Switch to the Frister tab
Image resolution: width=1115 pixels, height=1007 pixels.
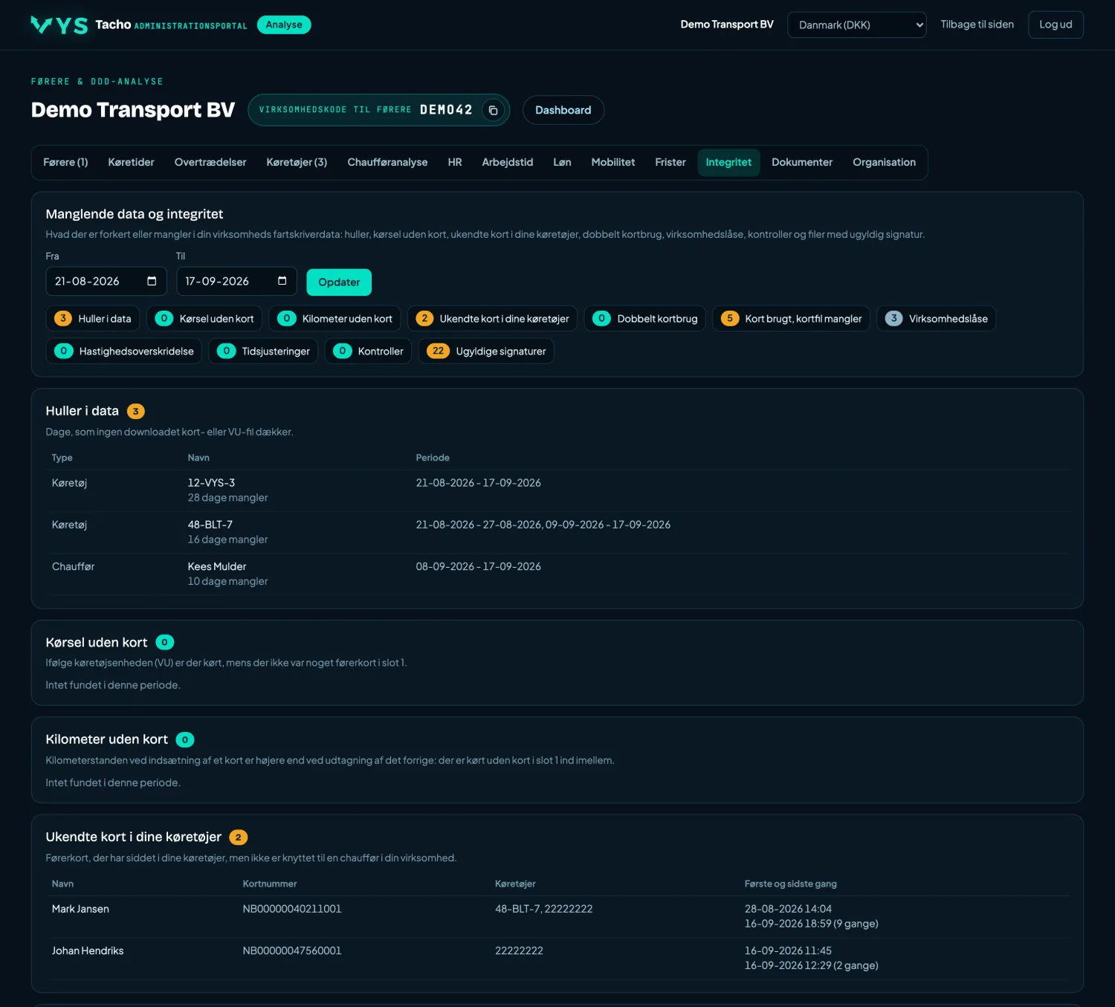(670, 162)
